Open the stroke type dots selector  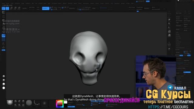click(37, 103)
